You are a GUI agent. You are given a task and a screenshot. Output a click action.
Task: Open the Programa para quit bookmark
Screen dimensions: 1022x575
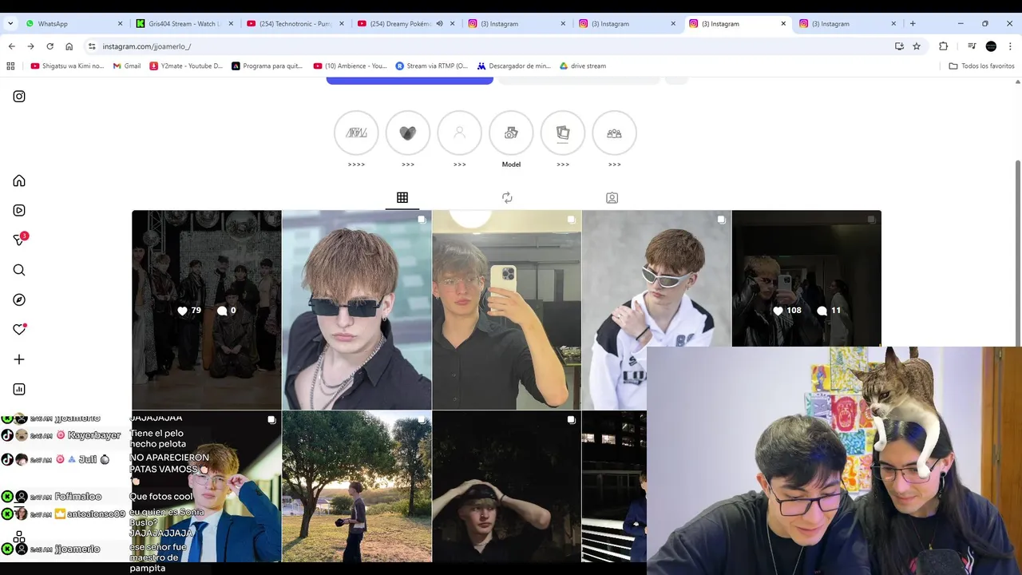click(267, 66)
